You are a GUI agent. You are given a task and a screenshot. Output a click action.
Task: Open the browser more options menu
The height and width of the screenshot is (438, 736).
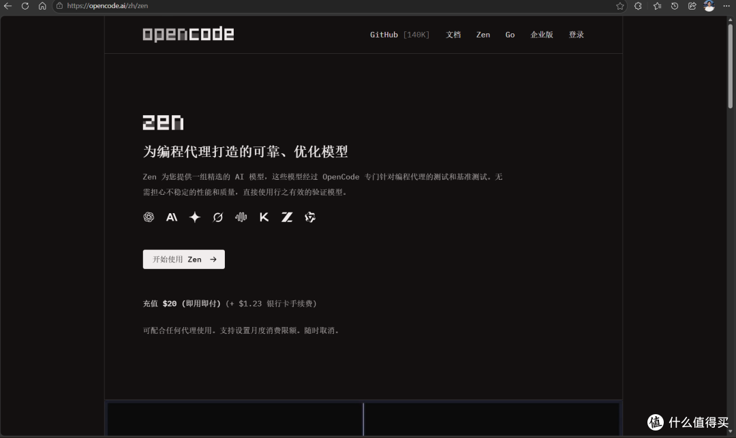pyautogui.click(x=726, y=6)
